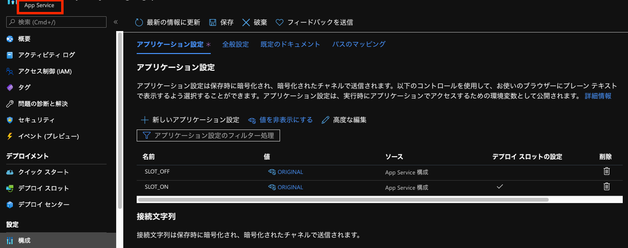Click the X discard icon
The height and width of the screenshot is (248, 628).
coord(246,22)
